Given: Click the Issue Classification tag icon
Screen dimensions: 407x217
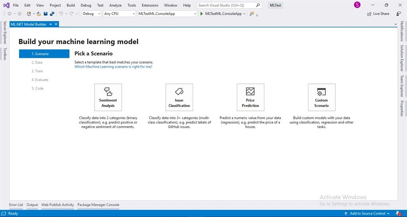Looking at the screenshot, I should [179, 91].
